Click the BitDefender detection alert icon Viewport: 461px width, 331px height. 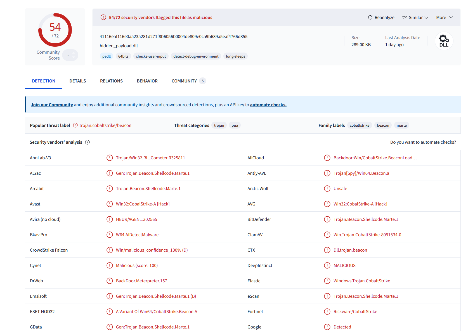pos(327,219)
